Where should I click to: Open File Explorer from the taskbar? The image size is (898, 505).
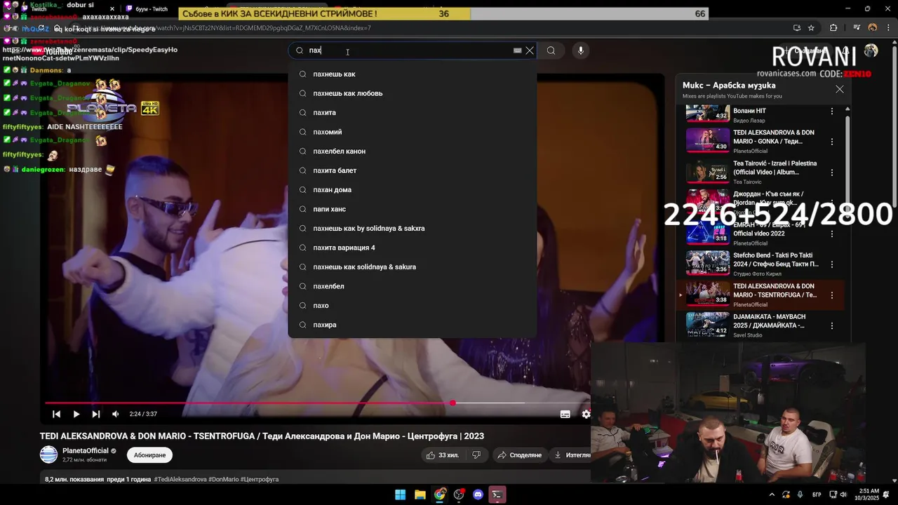[x=420, y=494]
